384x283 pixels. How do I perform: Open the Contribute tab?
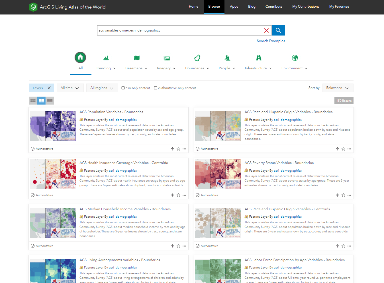[x=274, y=7]
